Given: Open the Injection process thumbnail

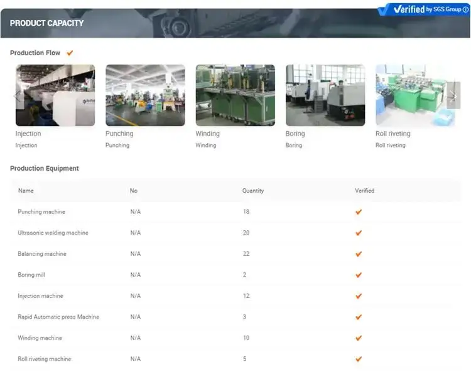Looking at the screenshot, I should pos(55,95).
